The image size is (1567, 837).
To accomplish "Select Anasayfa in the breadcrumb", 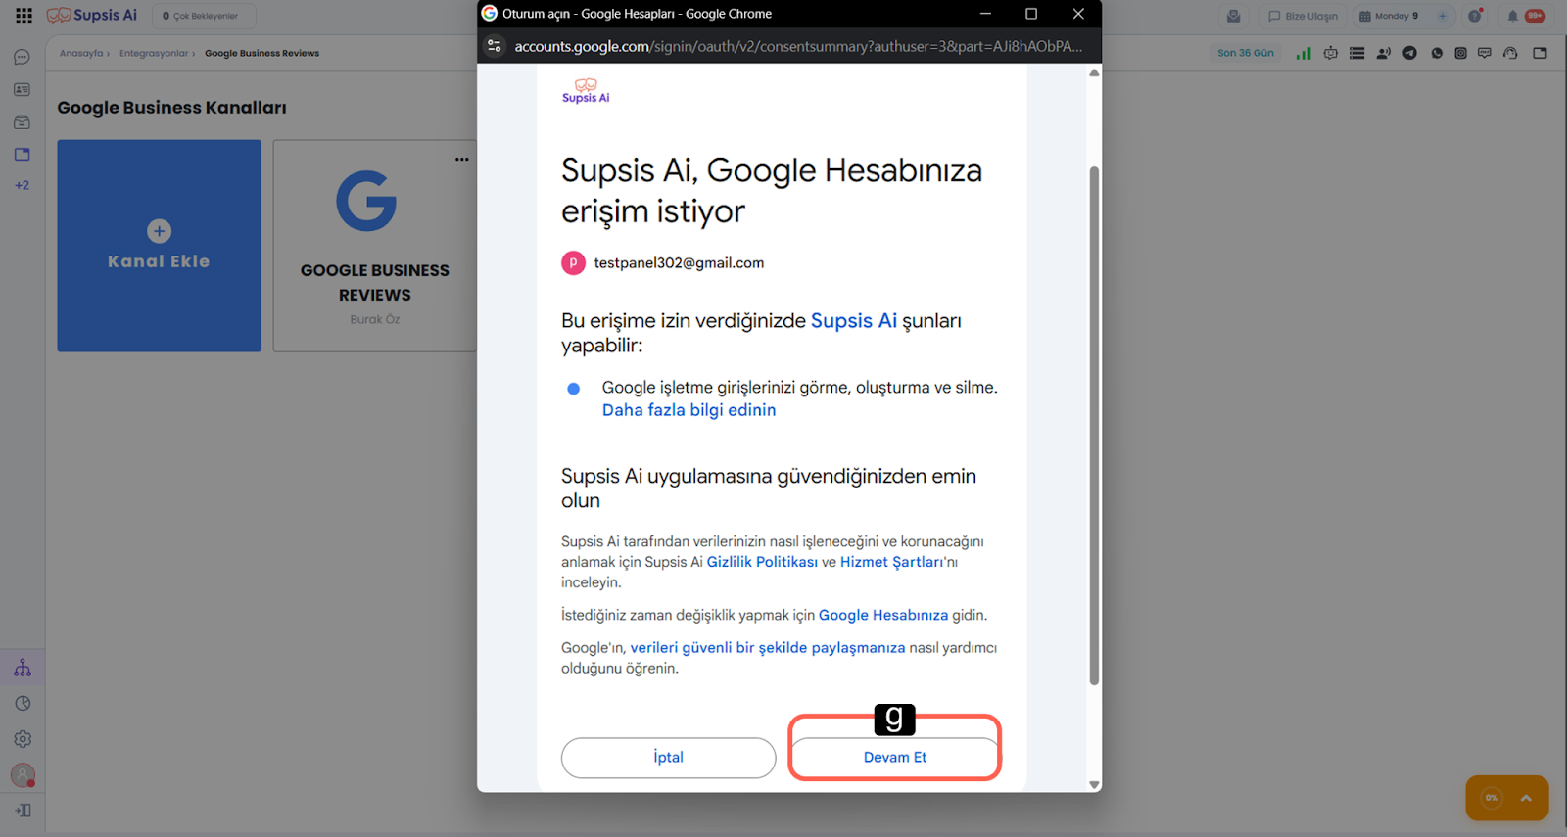I will tap(80, 53).
